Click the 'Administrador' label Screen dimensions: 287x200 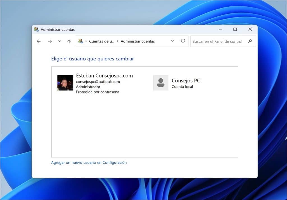88,87
